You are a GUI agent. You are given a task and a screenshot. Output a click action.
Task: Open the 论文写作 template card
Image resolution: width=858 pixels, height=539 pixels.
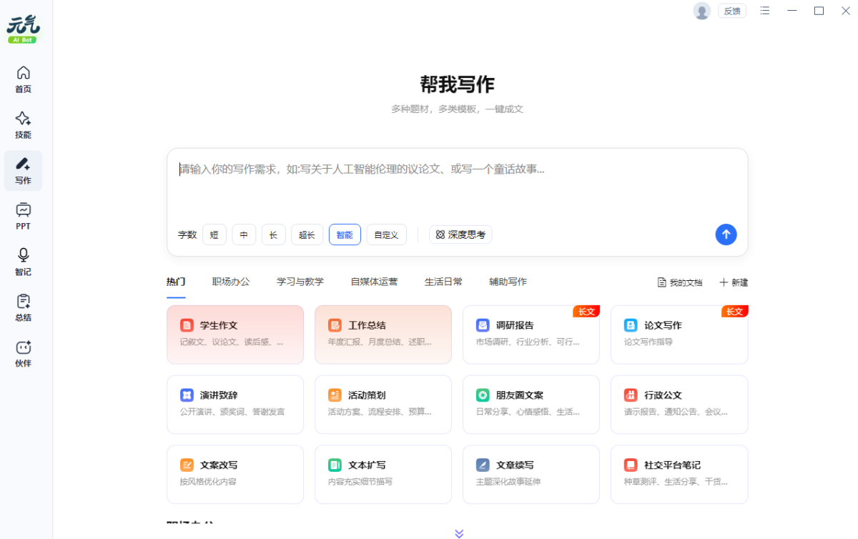click(x=679, y=332)
